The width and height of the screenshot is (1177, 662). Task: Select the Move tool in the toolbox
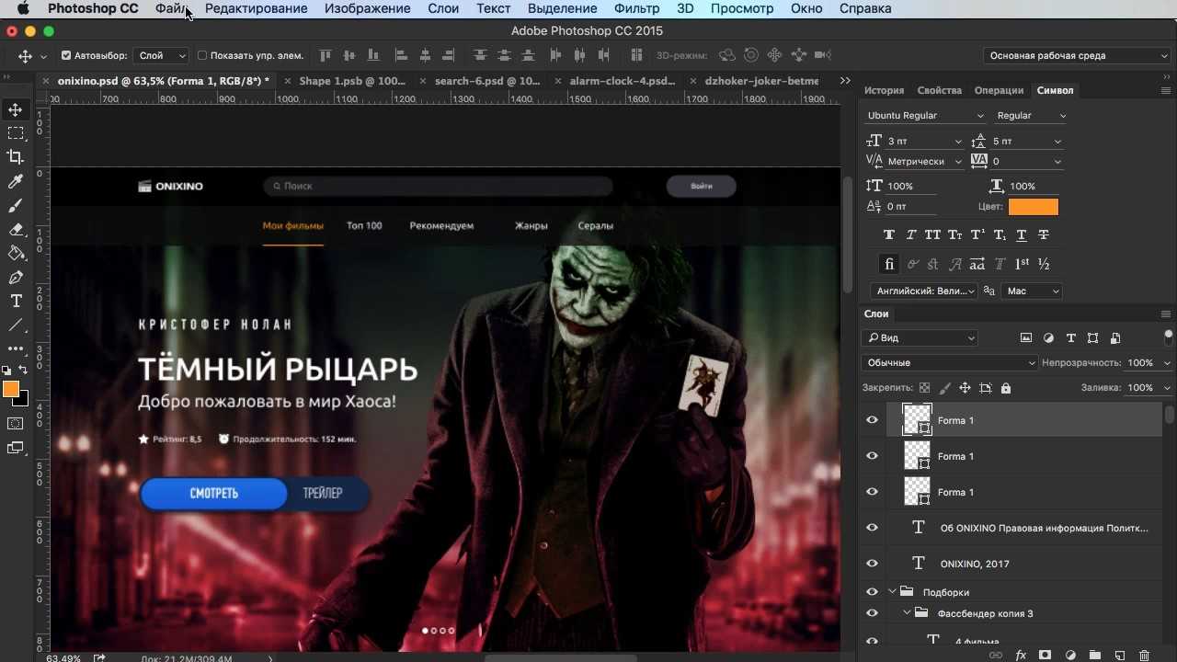tap(16, 110)
